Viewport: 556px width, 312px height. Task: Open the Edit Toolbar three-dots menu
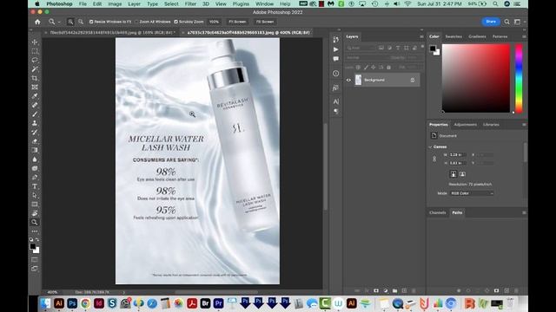tap(35, 231)
